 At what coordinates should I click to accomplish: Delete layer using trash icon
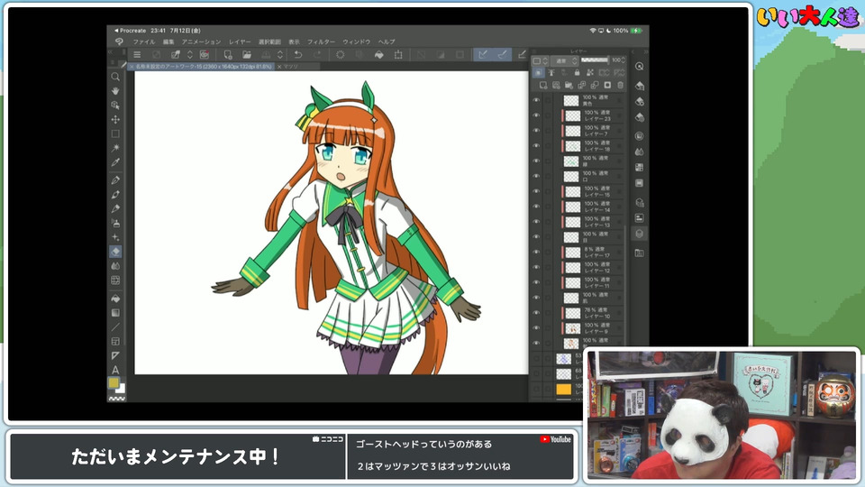click(620, 86)
